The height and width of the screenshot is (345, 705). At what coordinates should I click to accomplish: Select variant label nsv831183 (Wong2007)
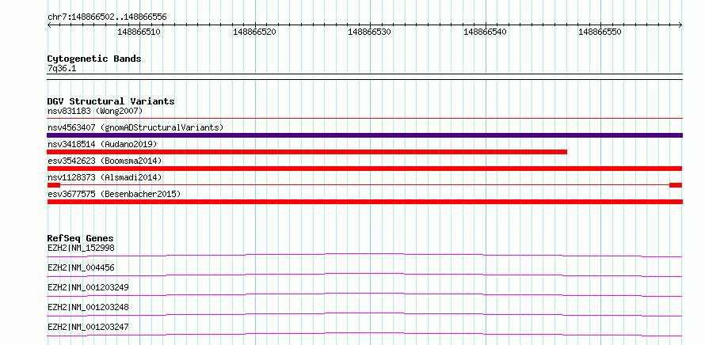coord(95,111)
